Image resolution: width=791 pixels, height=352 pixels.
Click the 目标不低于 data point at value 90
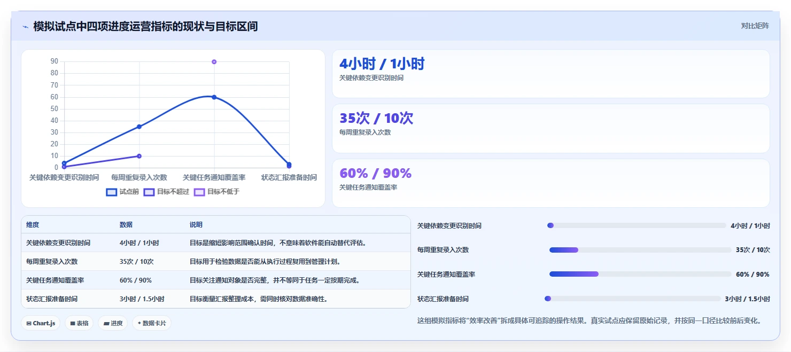tap(214, 62)
